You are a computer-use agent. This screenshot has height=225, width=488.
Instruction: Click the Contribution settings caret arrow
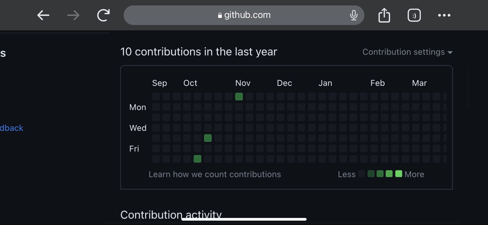(450, 52)
